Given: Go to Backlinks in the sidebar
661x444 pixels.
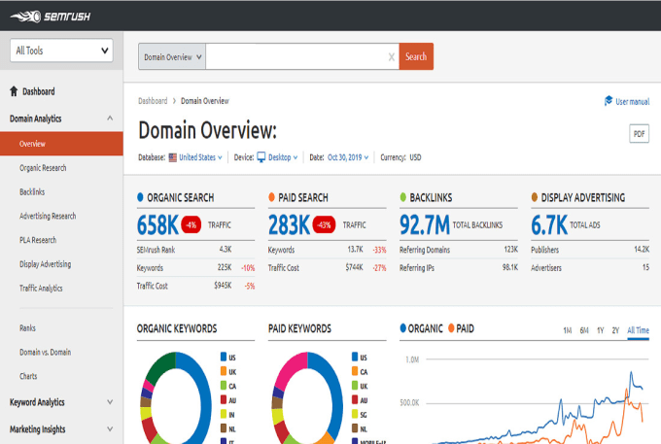Looking at the screenshot, I should [32, 191].
